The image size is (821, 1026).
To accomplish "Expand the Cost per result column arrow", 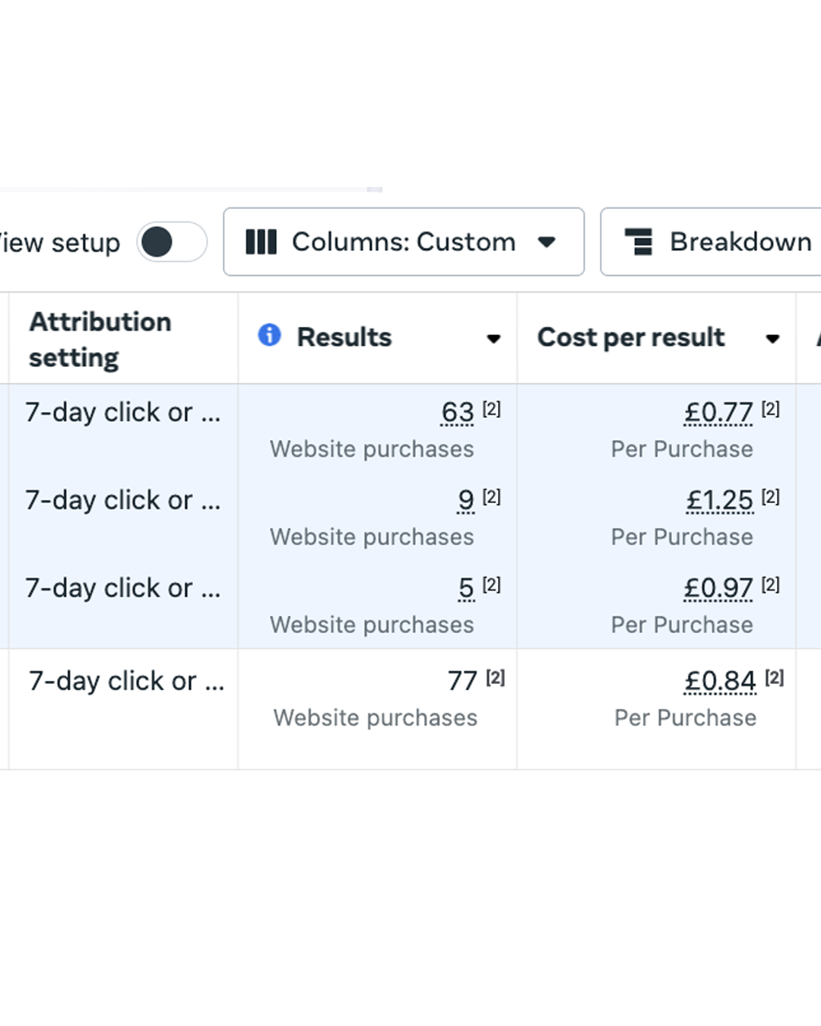I will click(772, 338).
